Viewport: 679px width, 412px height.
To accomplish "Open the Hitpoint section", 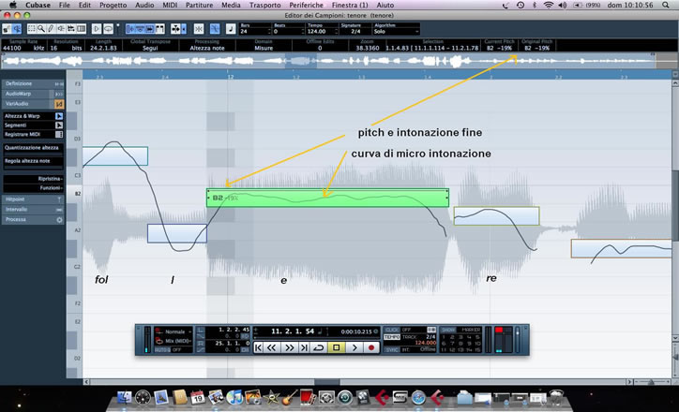I will coord(33,199).
